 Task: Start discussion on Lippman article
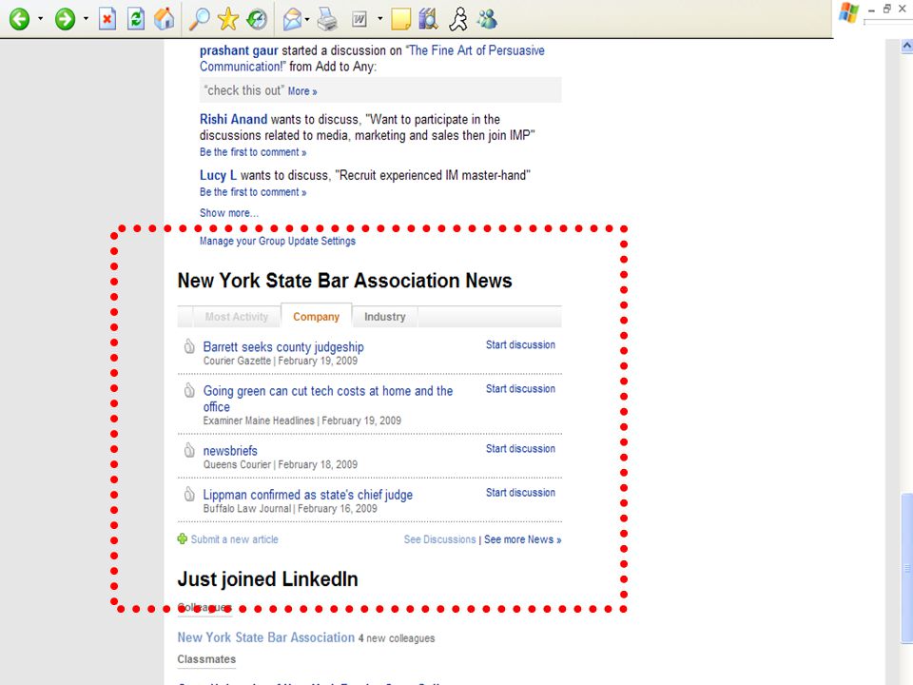click(520, 492)
